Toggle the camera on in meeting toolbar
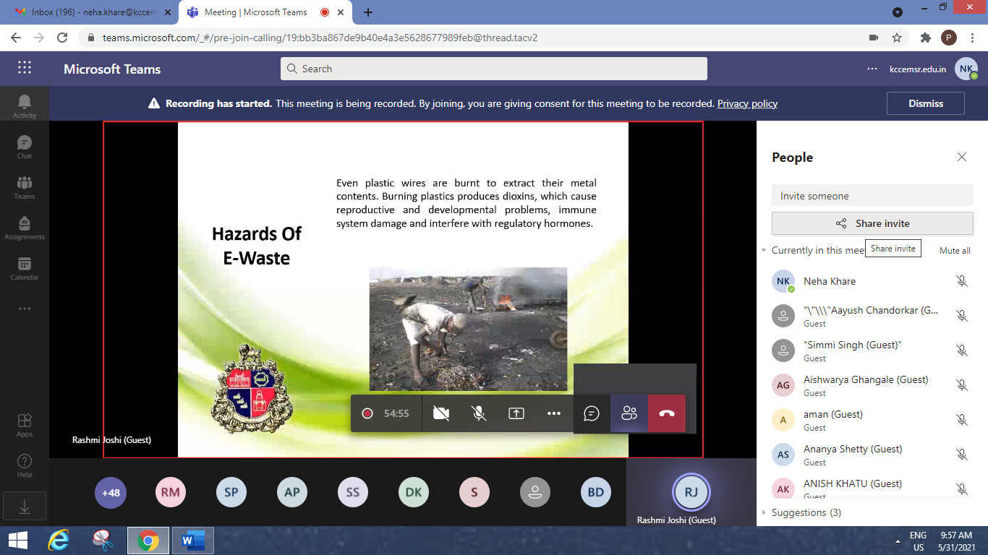 click(440, 413)
